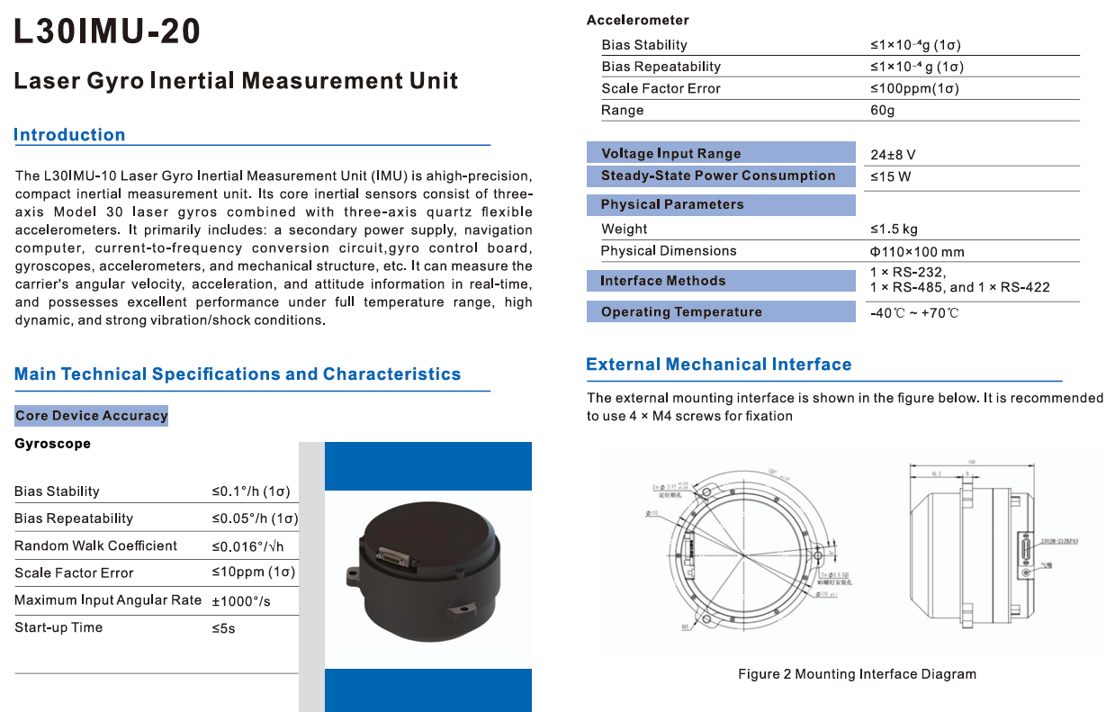The width and height of the screenshot is (1115, 712).
Task: Click the 'Start-up Time' row label
Action: point(58,627)
